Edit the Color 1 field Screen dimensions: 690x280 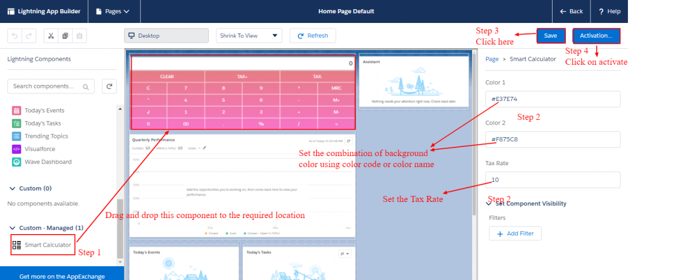(553, 99)
